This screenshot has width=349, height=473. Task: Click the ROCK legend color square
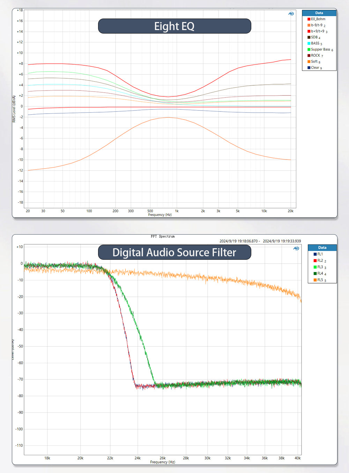[309, 56]
